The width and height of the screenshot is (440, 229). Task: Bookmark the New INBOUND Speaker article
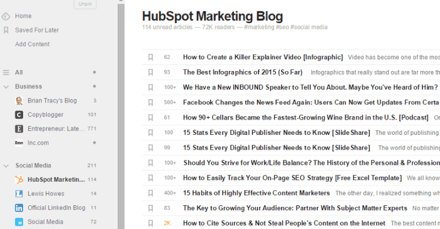pos(150,87)
